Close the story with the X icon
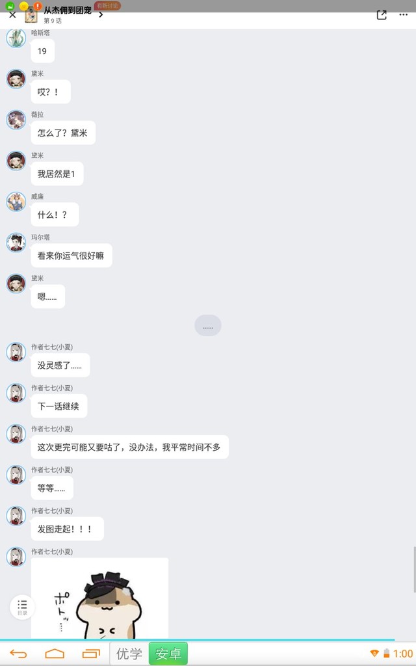This screenshot has width=416, height=666. (12, 16)
